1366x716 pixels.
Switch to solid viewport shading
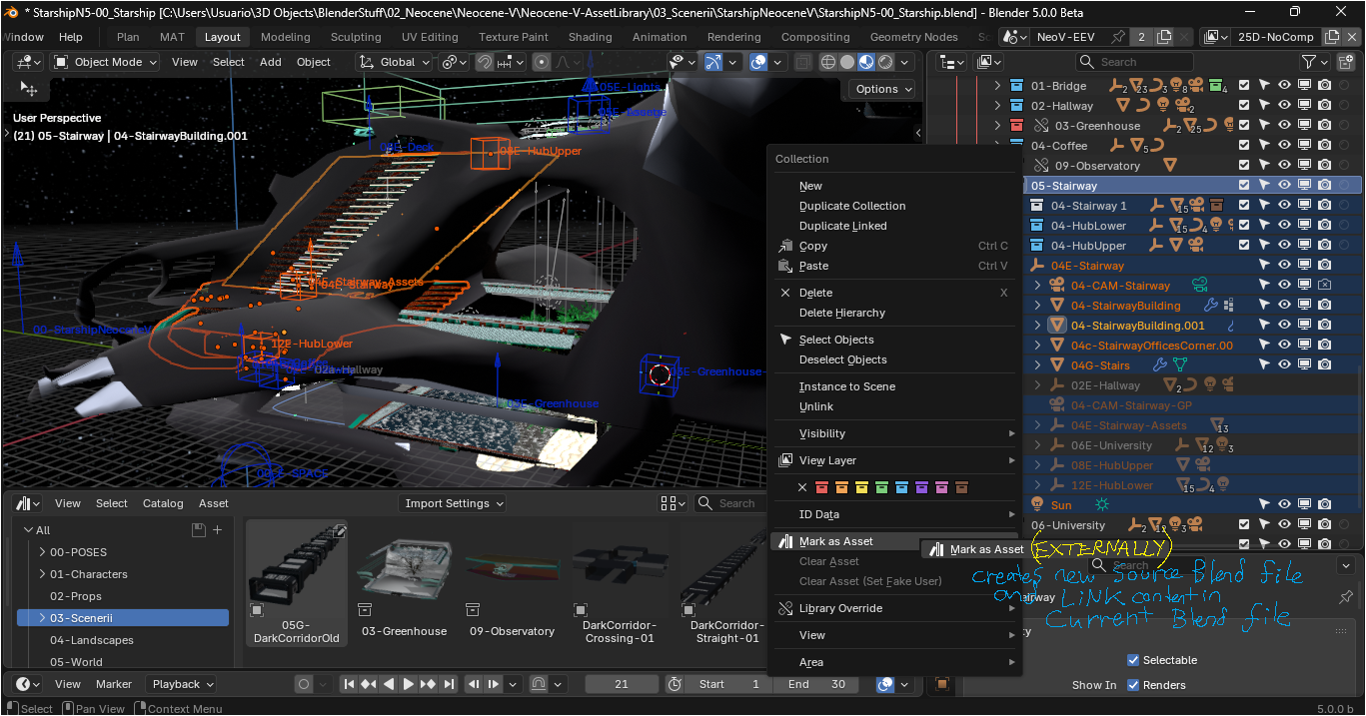(x=847, y=62)
